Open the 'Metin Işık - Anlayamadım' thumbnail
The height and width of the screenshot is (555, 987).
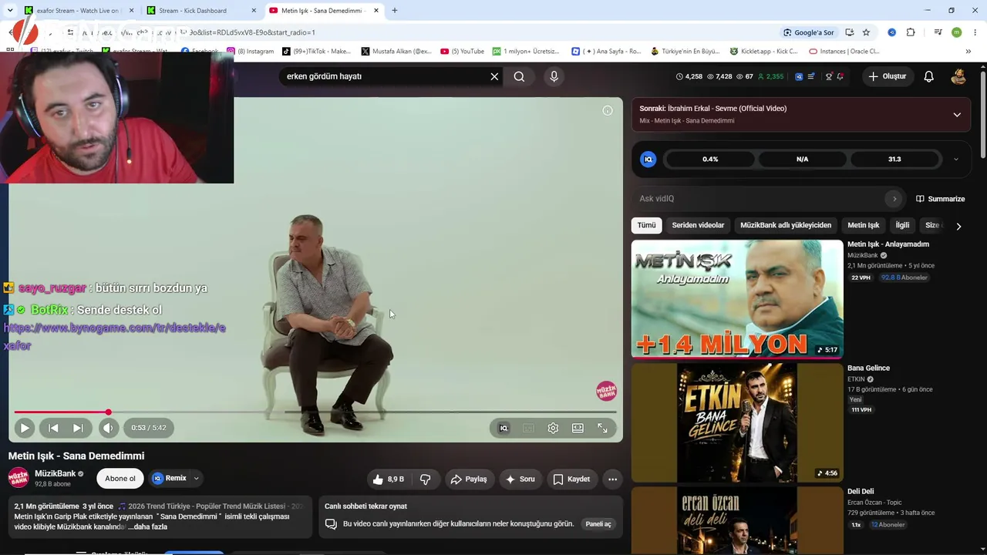coord(737,299)
